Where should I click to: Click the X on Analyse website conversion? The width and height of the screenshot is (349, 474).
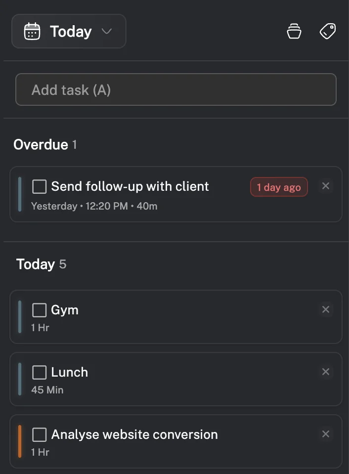tap(326, 434)
